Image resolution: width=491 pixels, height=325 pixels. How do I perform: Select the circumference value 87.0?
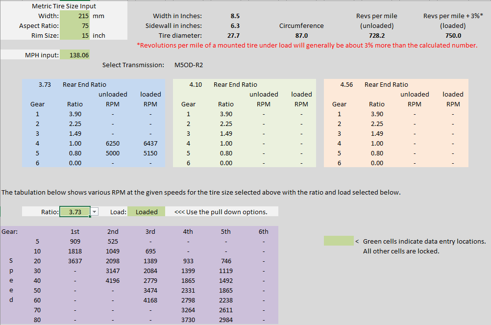point(301,36)
